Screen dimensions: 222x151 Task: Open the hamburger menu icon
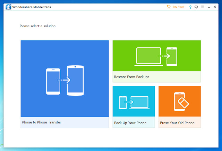tap(203, 7)
